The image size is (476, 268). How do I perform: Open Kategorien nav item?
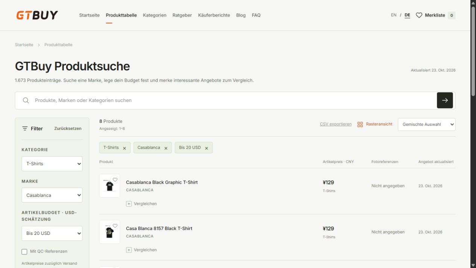click(x=155, y=15)
